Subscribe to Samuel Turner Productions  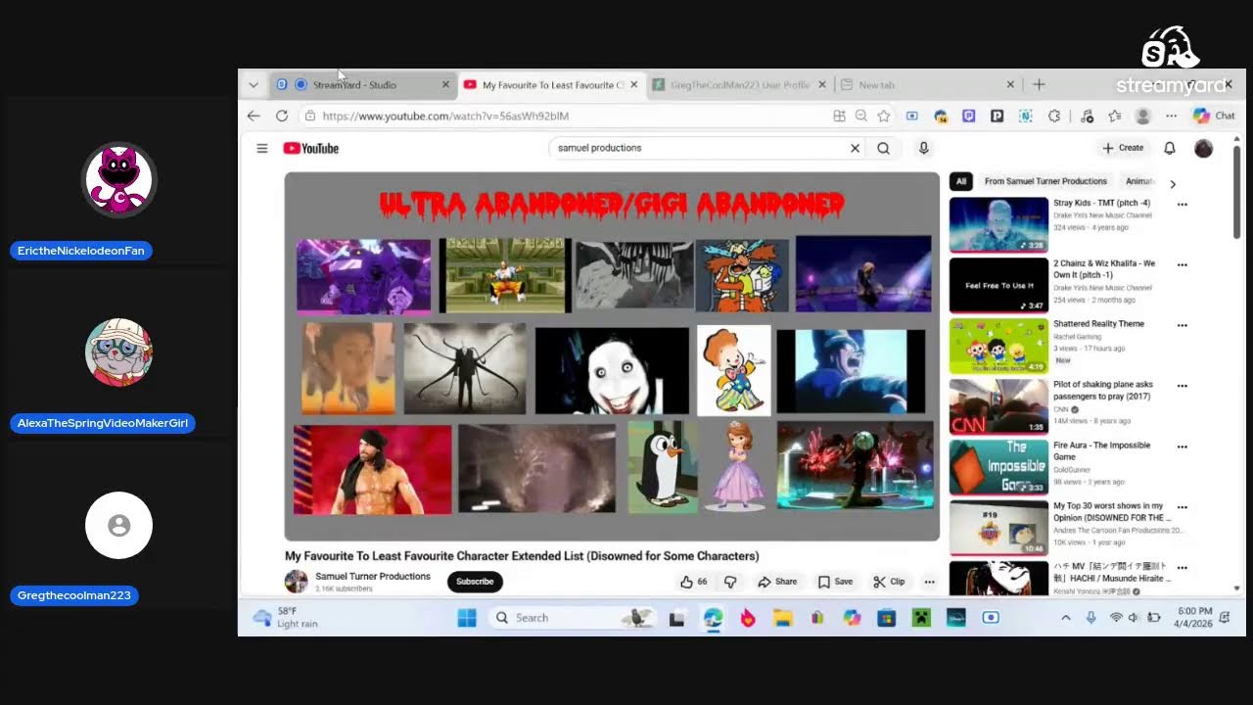(475, 582)
